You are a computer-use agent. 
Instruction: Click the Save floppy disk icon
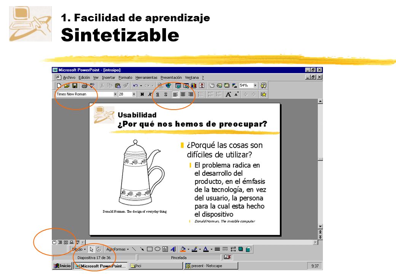pyautogui.click(x=75, y=86)
